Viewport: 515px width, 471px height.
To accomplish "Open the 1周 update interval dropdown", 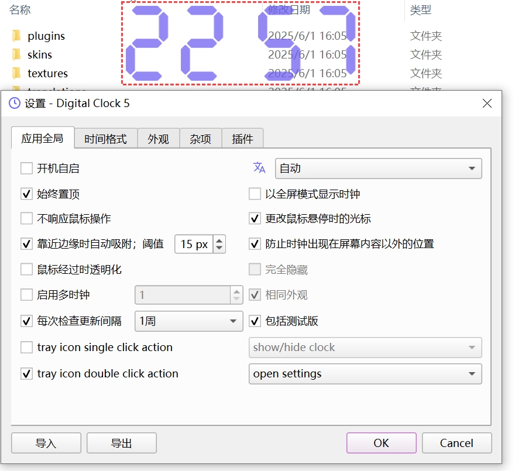I will coord(188,321).
